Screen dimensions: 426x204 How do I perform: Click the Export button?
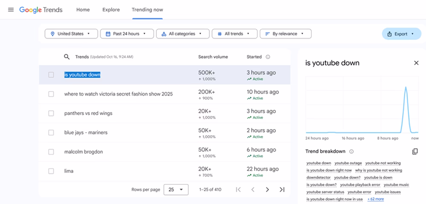coord(401,34)
